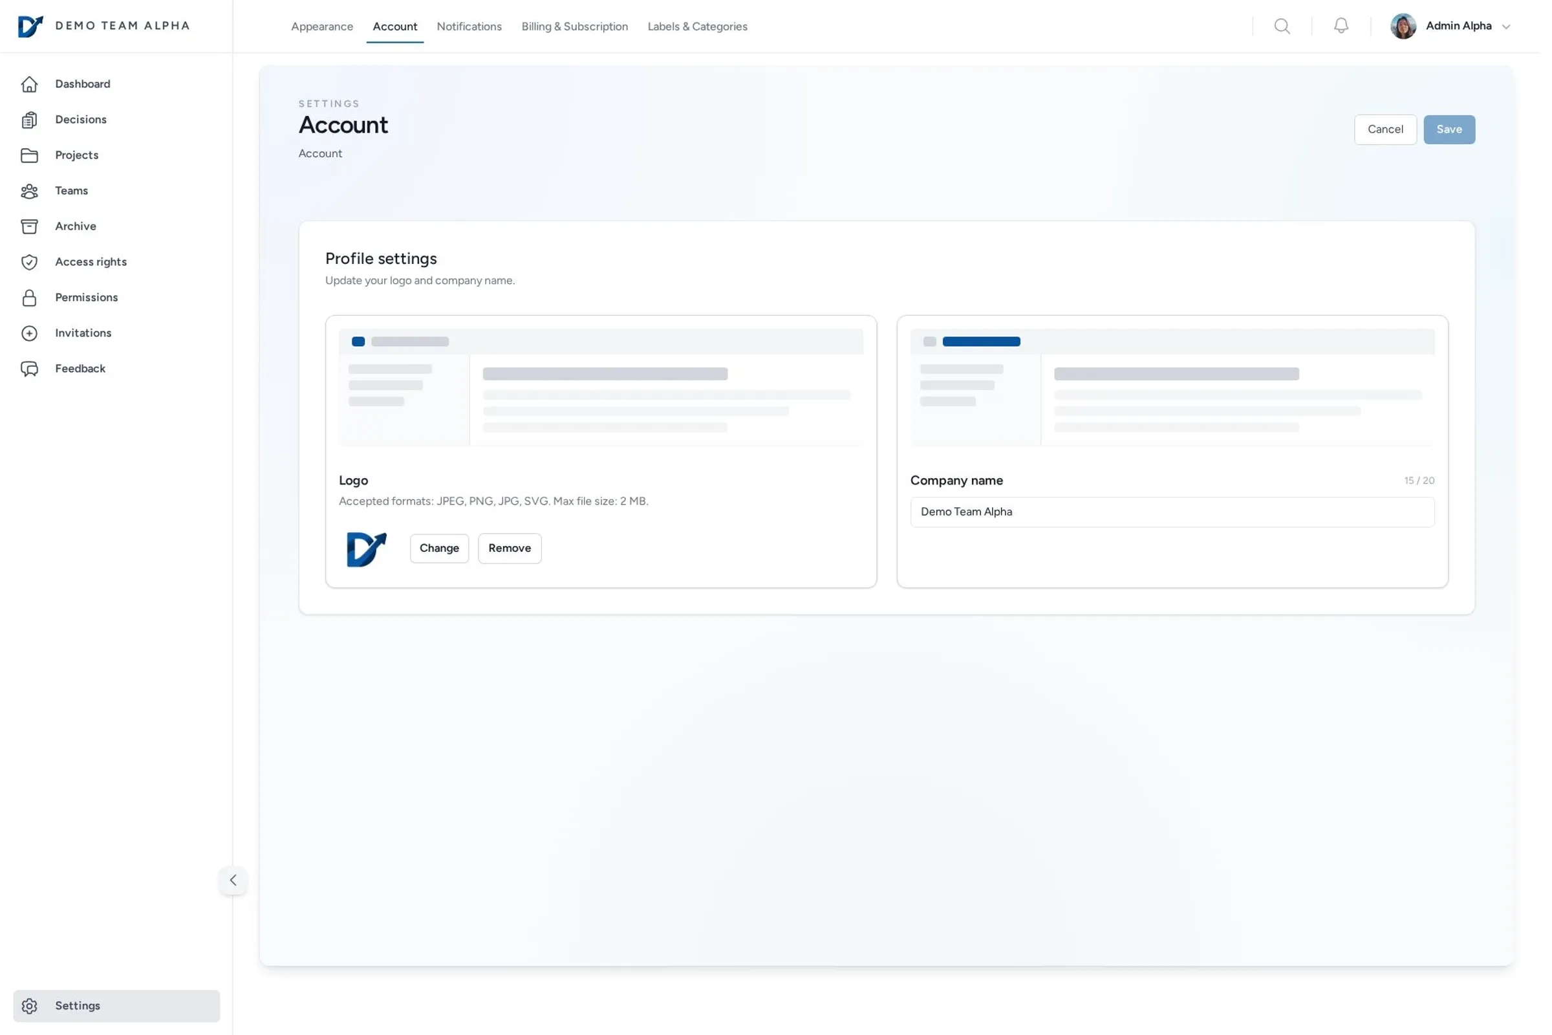Click the Invitations plus-circle icon

29,333
